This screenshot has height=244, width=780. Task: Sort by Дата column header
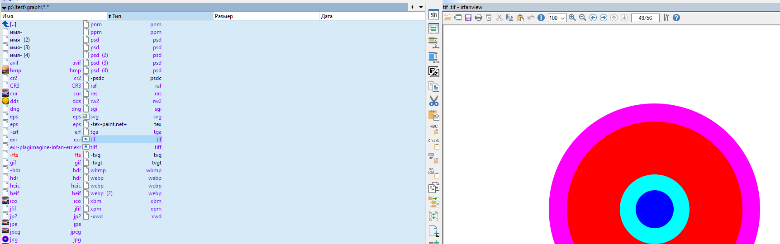coord(373,16)
